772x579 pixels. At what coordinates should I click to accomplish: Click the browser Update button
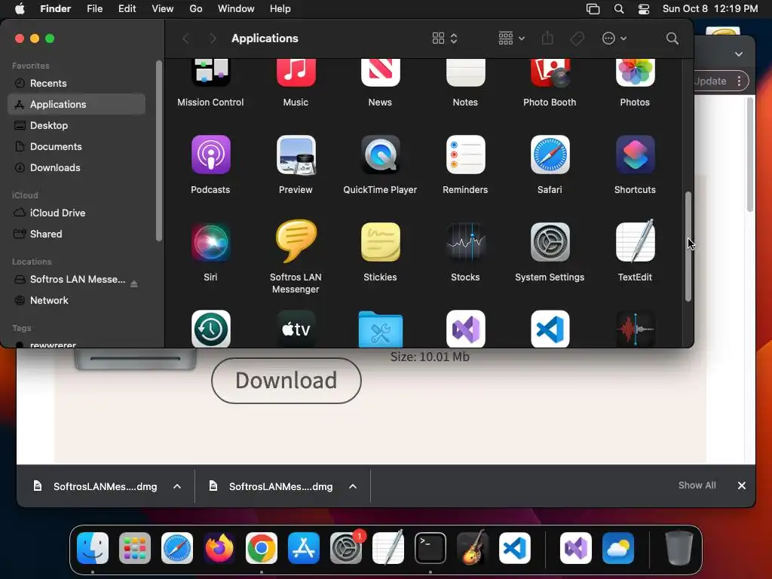710,81
